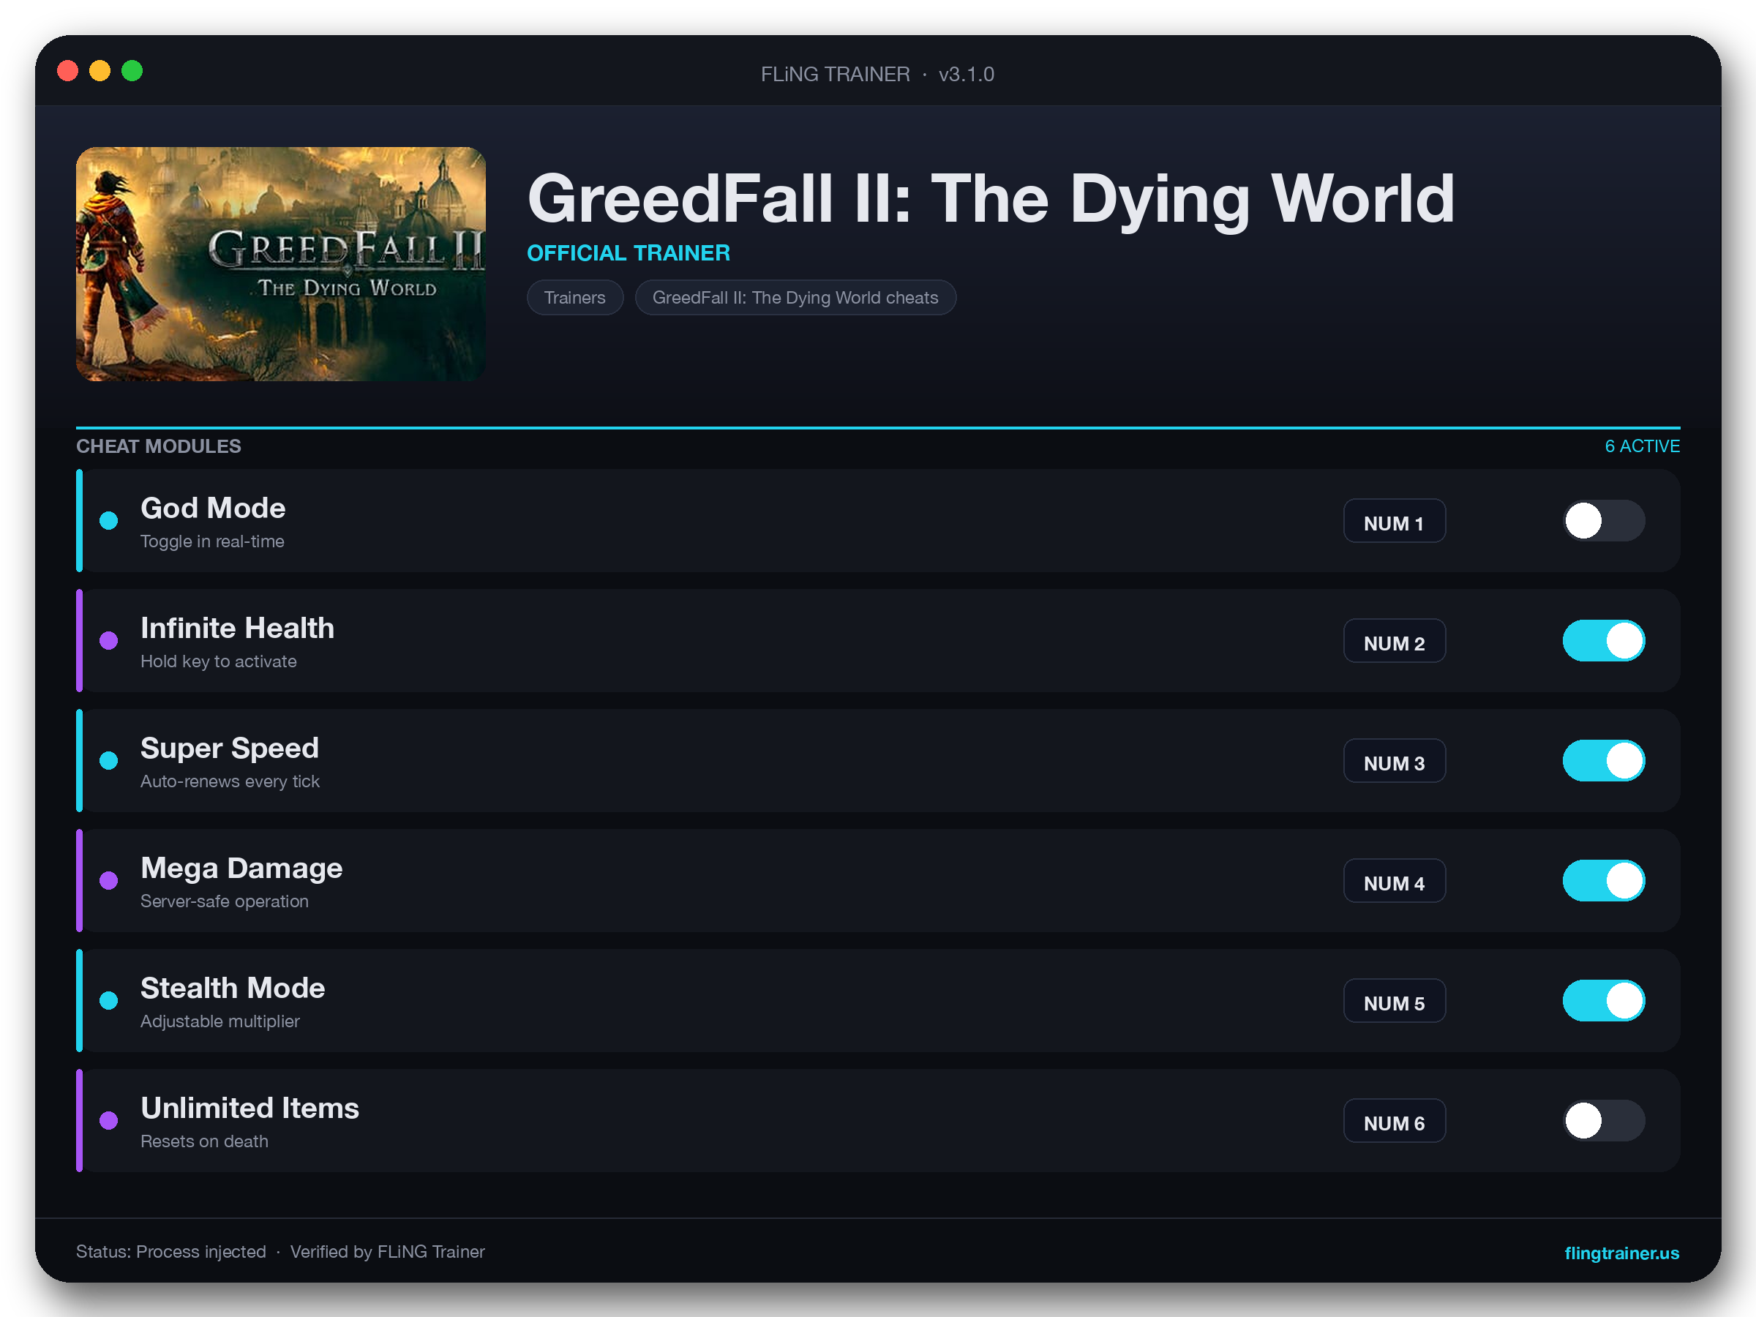1756x1317 pixels.
Task: Click the '6 ACTIVE' counter label
Action: click(1642, 446)
